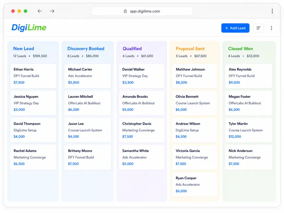
Task: Open the Jessica Nguyen lead card
Action: coord(33,103)
